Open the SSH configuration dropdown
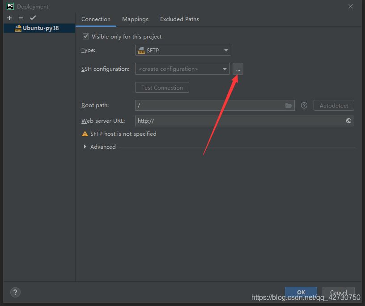 point(182,69)
